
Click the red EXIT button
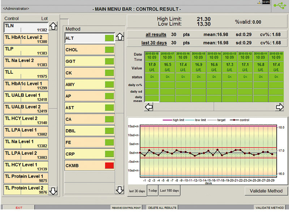pos(19,208)
